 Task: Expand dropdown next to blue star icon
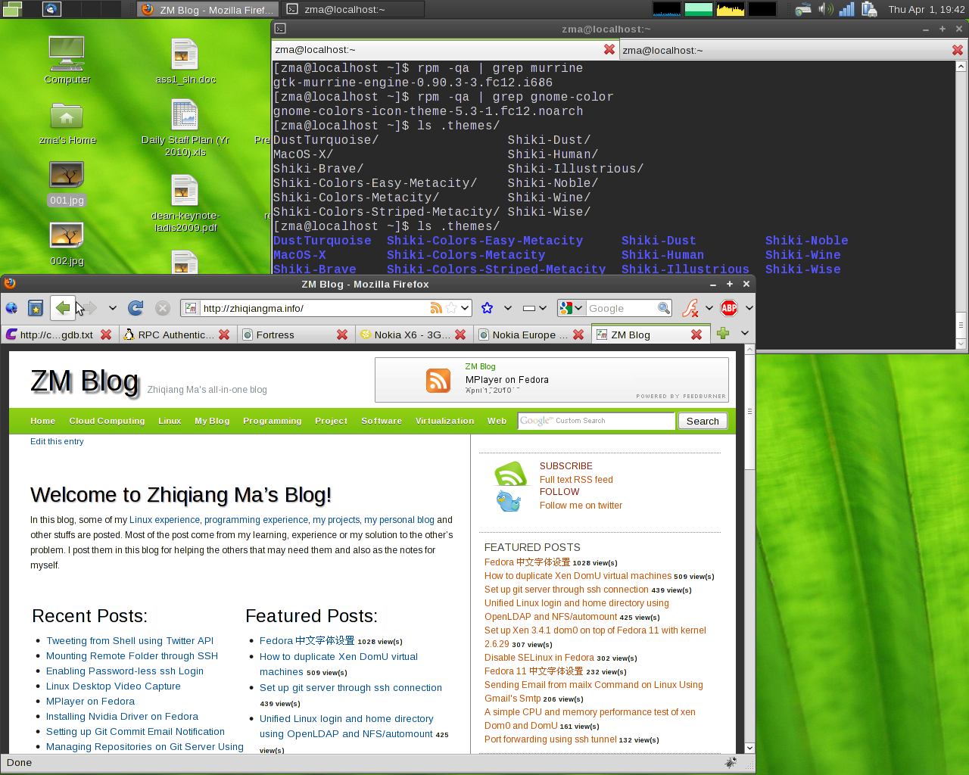click(508, 308)
